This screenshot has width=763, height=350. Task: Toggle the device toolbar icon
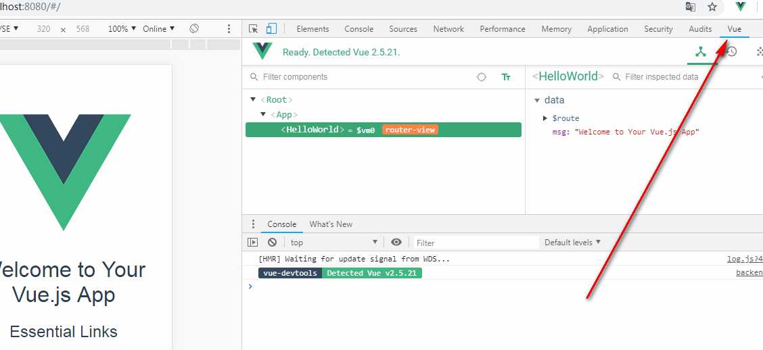pyautogui.click(x=271, y=28)
